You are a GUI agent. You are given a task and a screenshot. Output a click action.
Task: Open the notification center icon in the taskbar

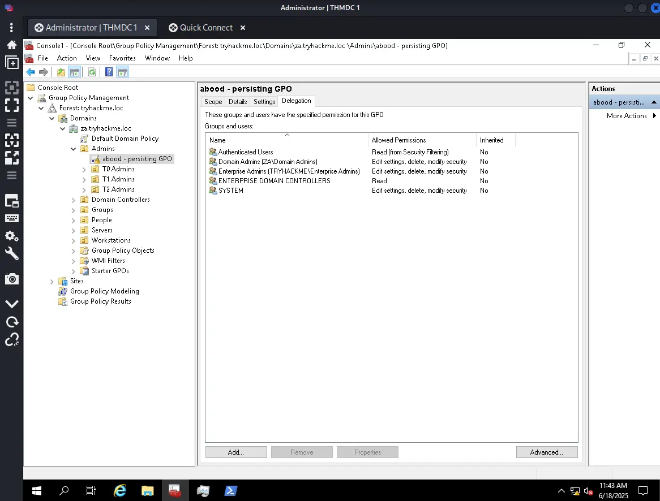tap(643, 490)
